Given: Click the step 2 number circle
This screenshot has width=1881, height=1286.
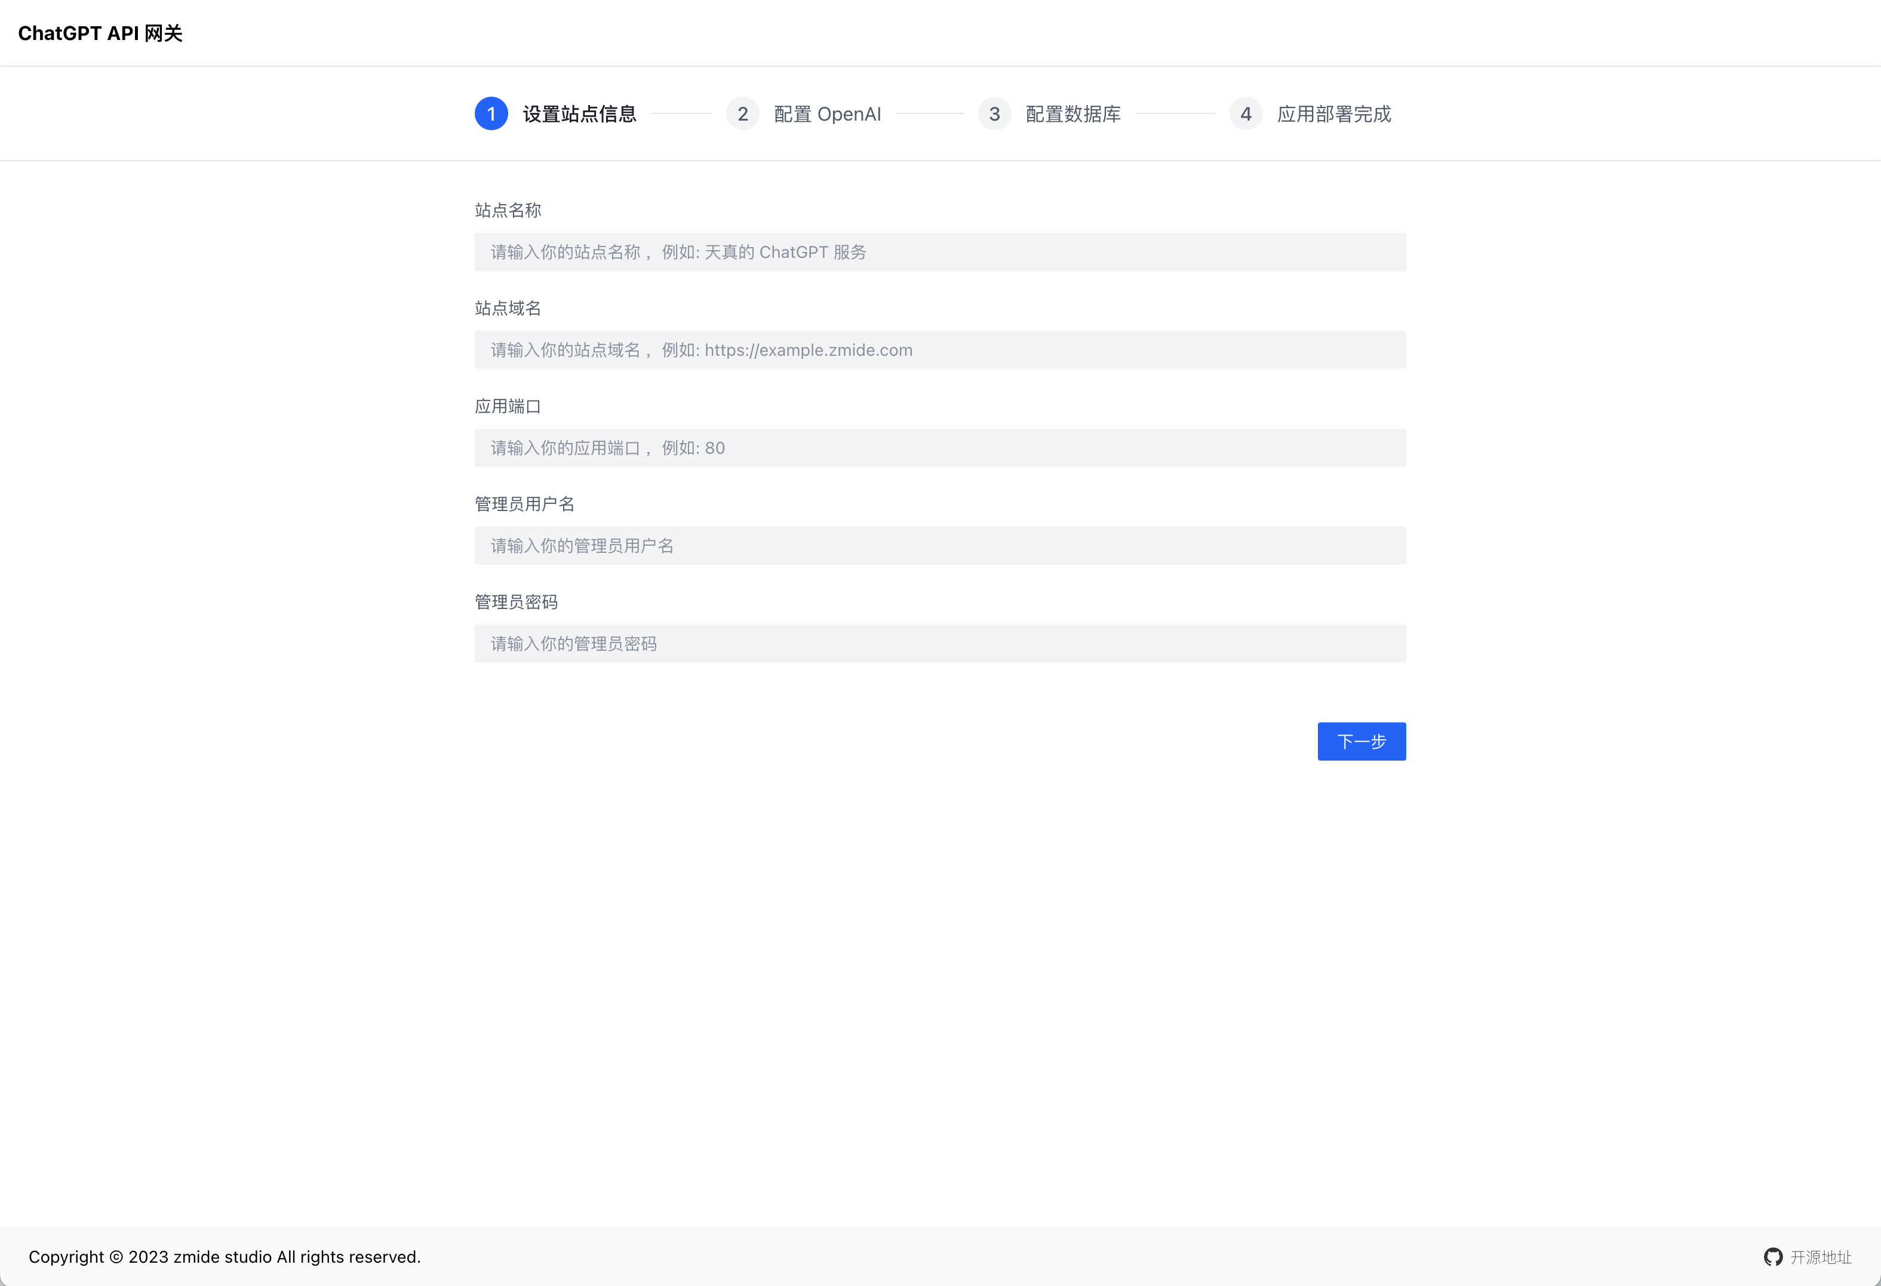Looking at the screenshot, I should coord(742,114).
